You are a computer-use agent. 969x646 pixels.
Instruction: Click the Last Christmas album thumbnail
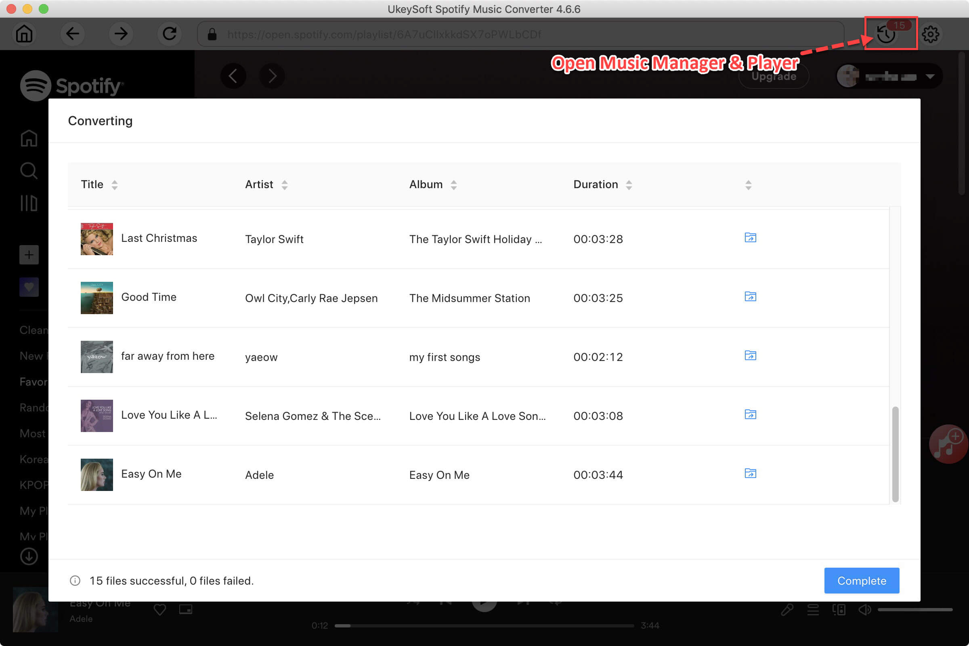coord(97,239)
